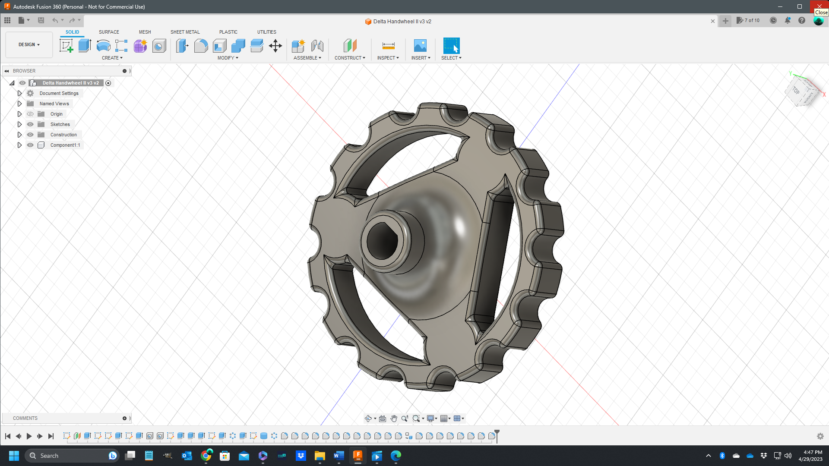829x466 pixels.
Task: Select the Create Sketch tool
Action: (66, 46)
